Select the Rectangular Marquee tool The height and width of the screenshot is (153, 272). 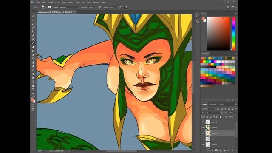click(x=33, y=20)
